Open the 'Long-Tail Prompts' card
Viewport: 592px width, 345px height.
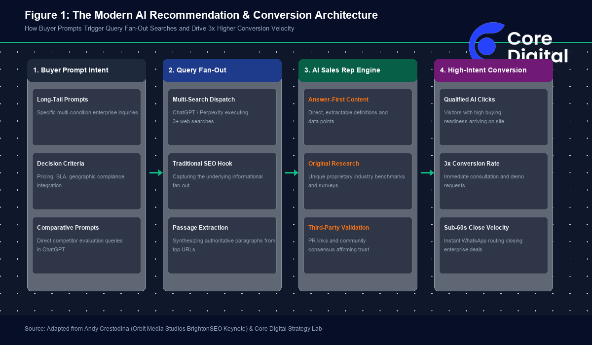click(86, 117)
